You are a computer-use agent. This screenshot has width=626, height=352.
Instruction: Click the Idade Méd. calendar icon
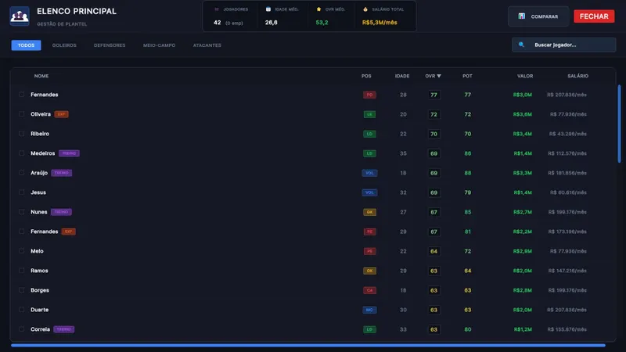(268, 9)
